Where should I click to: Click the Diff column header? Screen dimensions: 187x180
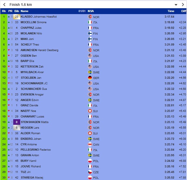click(x=183, y=11)
